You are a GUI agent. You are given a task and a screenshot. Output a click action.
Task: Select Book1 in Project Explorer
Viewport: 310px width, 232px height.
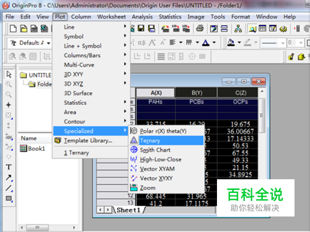[32, 148]
